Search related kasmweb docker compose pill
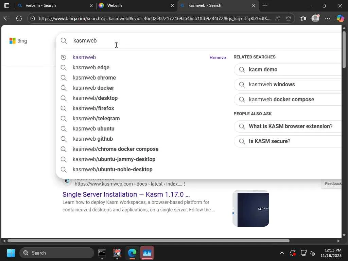348x261 pixels. pos(288,100)
